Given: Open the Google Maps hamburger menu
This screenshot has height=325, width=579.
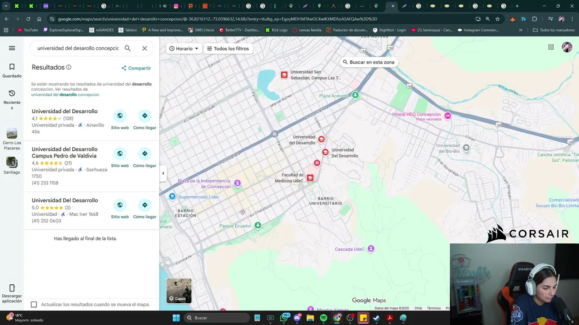Looking at the screenshot, I should (x=12, y=48).
